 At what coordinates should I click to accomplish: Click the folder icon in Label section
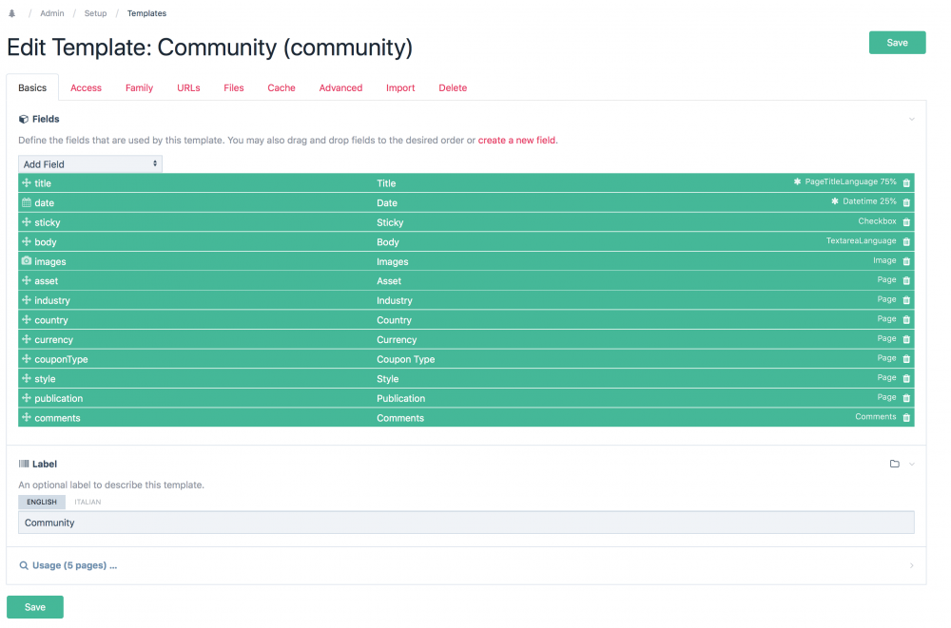(x=894, y=464)
